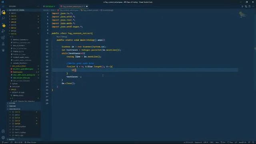This screenshot has width=256, height=144.
Task: Expand the DAY20 folder in Explorer
Action: [x=24, y=22]
